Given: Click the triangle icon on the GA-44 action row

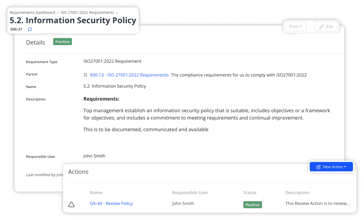Looking at the screenshot, I should click(71, 204).
